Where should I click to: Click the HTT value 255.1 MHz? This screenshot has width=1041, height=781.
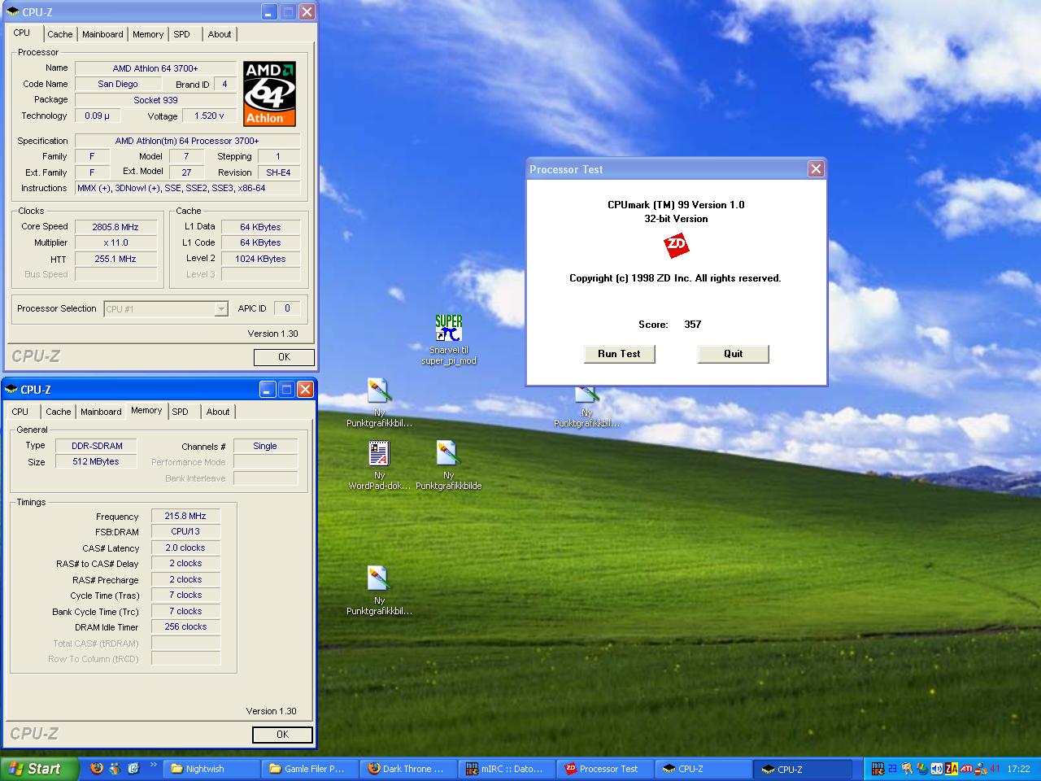tap(115, 259)
